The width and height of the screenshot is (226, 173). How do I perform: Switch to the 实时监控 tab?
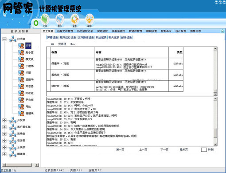coord(102,31)
